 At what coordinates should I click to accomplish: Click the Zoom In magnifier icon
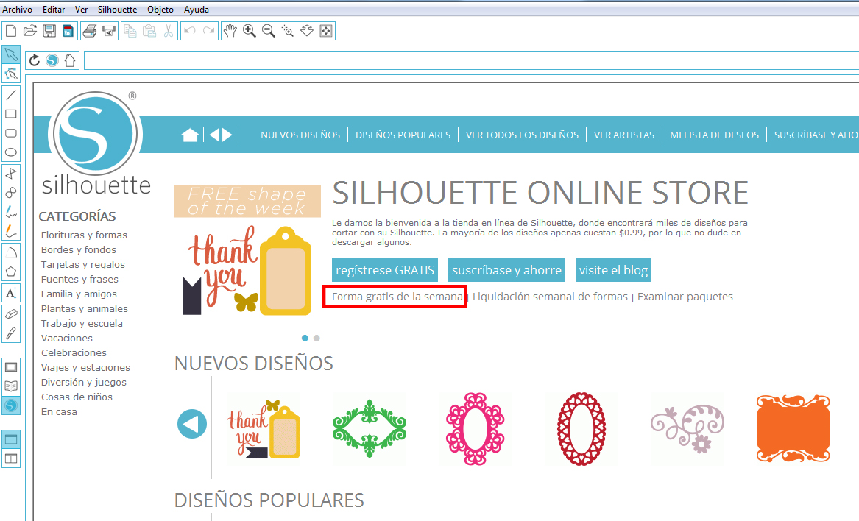click(x=250, y=31)
